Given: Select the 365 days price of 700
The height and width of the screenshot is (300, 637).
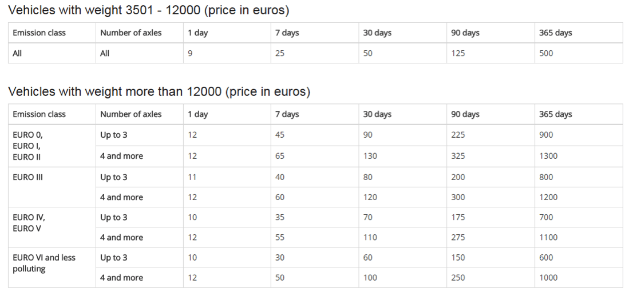Looking at the screenshot, I should [546, 217].
